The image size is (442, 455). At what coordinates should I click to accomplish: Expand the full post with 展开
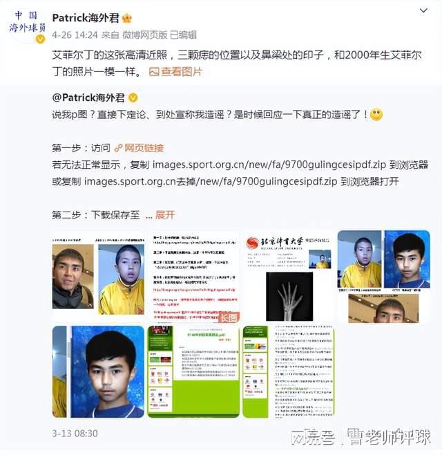coord(165,215)
